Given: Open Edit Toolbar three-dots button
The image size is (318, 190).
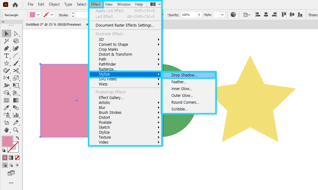Looking at the screenshot, I should coord(11,183).
